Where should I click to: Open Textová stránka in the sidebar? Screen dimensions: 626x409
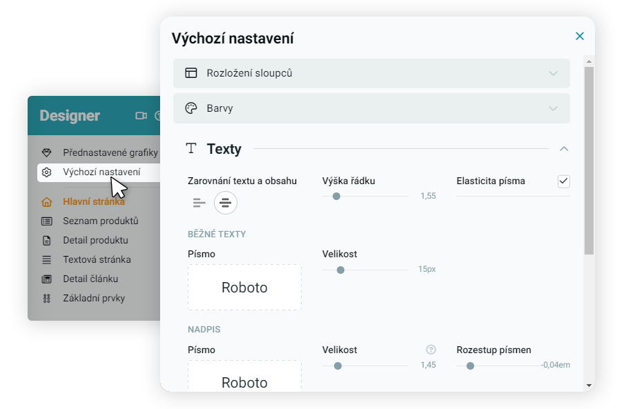(x=97, y=260)
